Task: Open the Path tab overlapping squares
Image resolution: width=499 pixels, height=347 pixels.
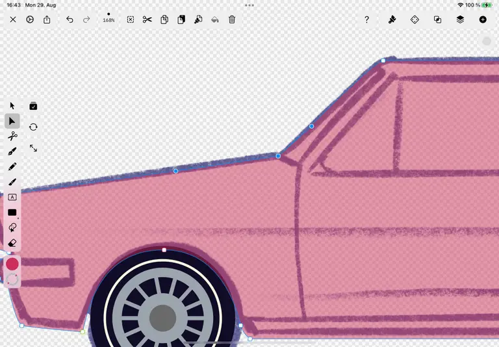Action: tap(437, 19)
